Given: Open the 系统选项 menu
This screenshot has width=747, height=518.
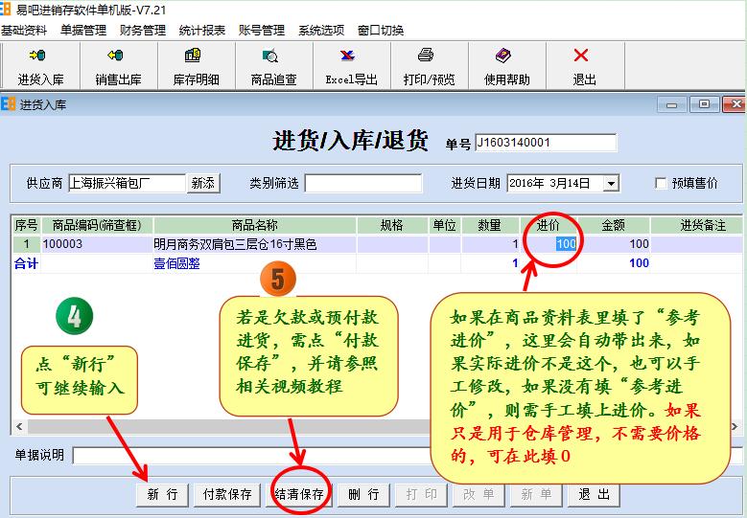Looking at the screenshot, I should [x=321, y=31].
